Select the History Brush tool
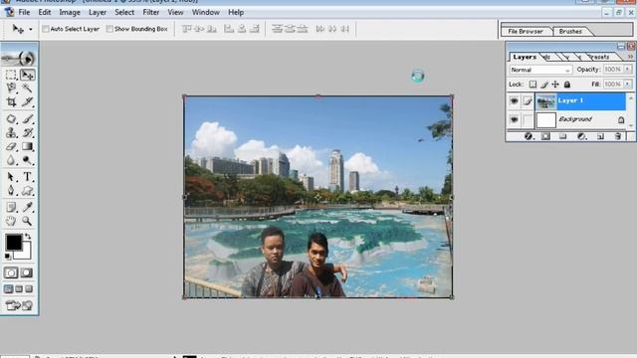Viewport: 637px width, 358px height. (x=27, y=132)
